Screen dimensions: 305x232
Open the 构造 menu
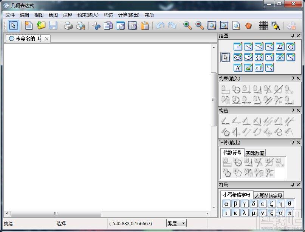click(x=108, y=15)
